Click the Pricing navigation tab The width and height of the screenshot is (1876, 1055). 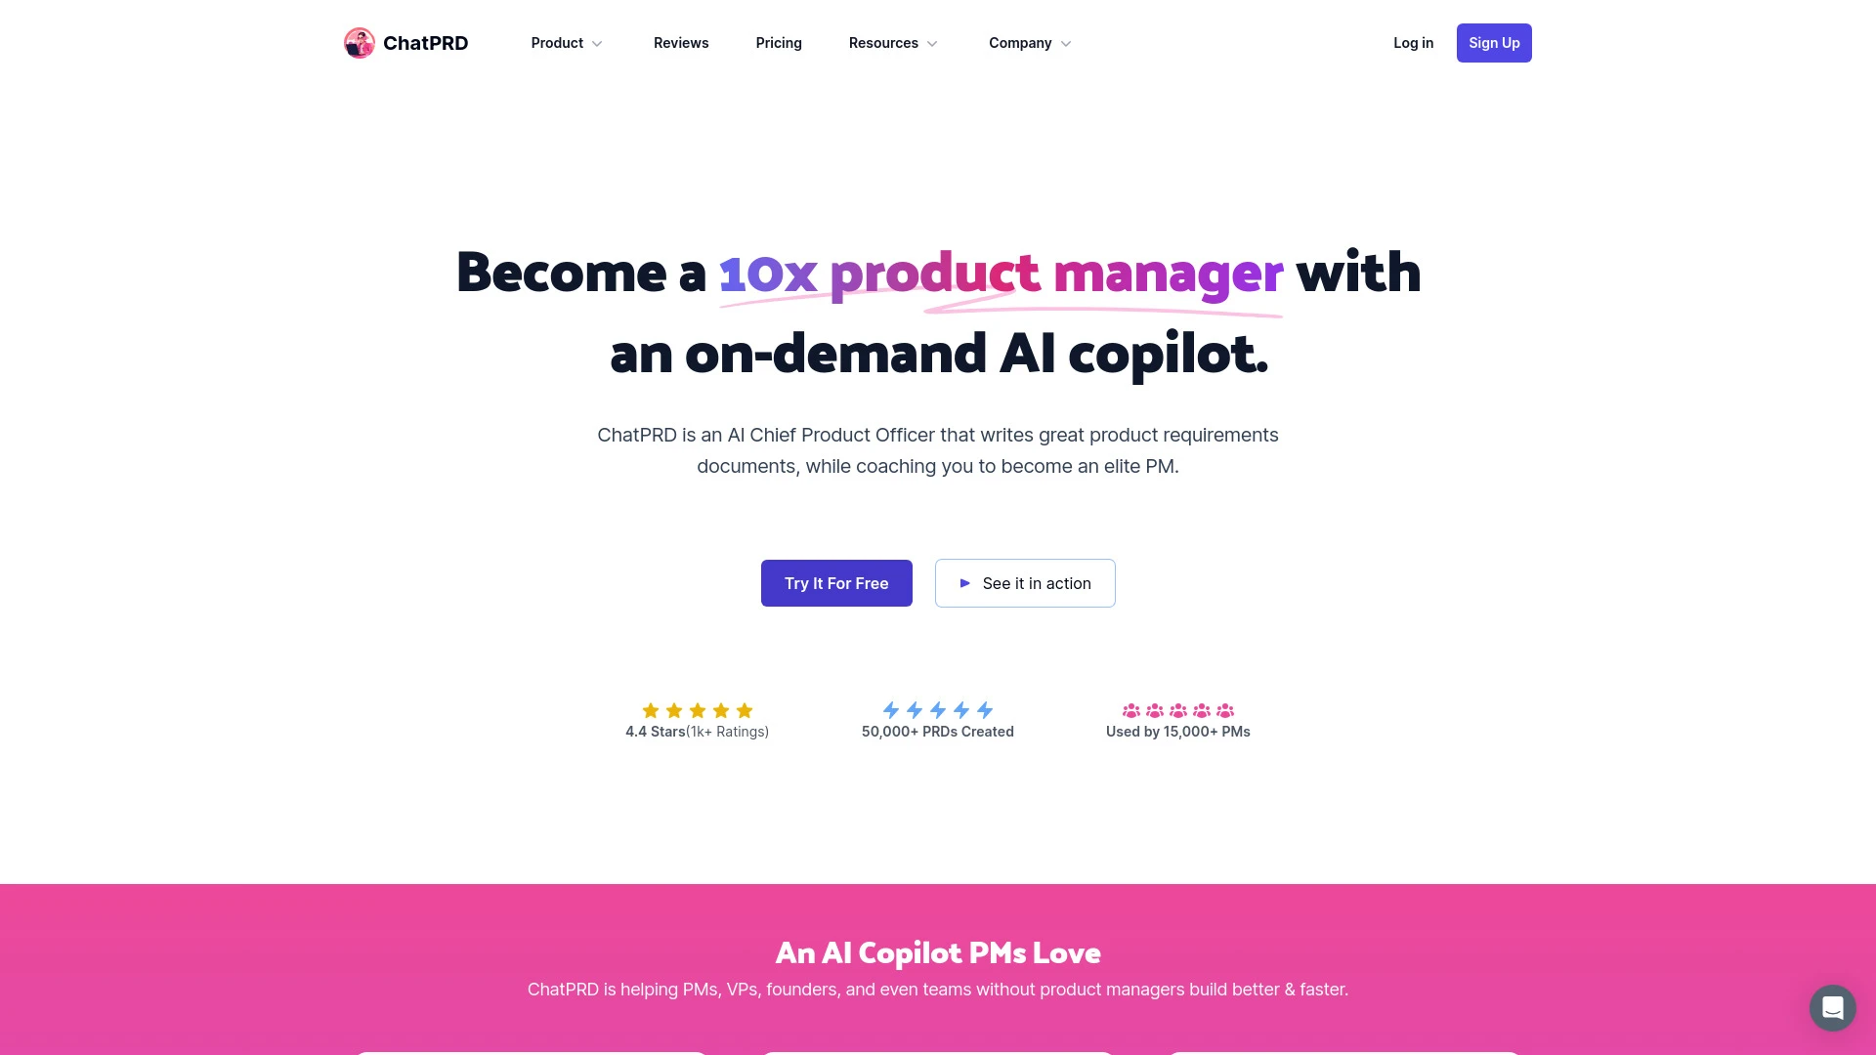[778, 43]
